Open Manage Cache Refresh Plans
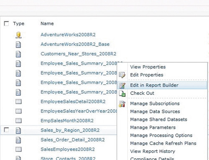The height and width of the screenshot is (160, 209). click(163, 143)
